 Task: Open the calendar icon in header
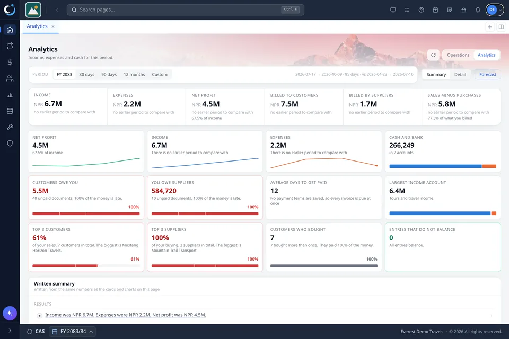click(435, 10)
